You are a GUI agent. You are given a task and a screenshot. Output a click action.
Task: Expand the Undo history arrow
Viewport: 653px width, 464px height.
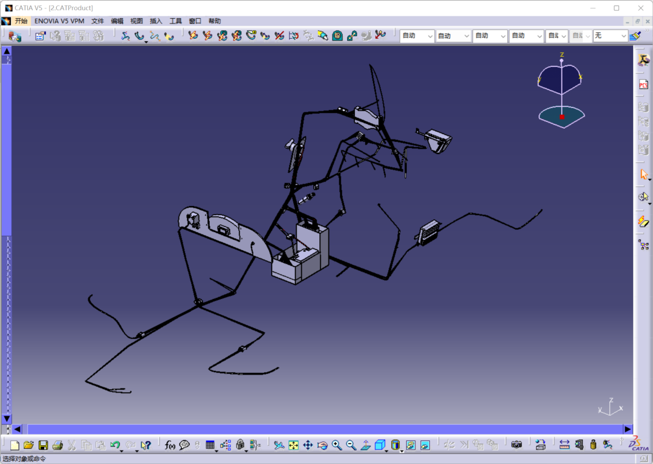pos(122,451)
